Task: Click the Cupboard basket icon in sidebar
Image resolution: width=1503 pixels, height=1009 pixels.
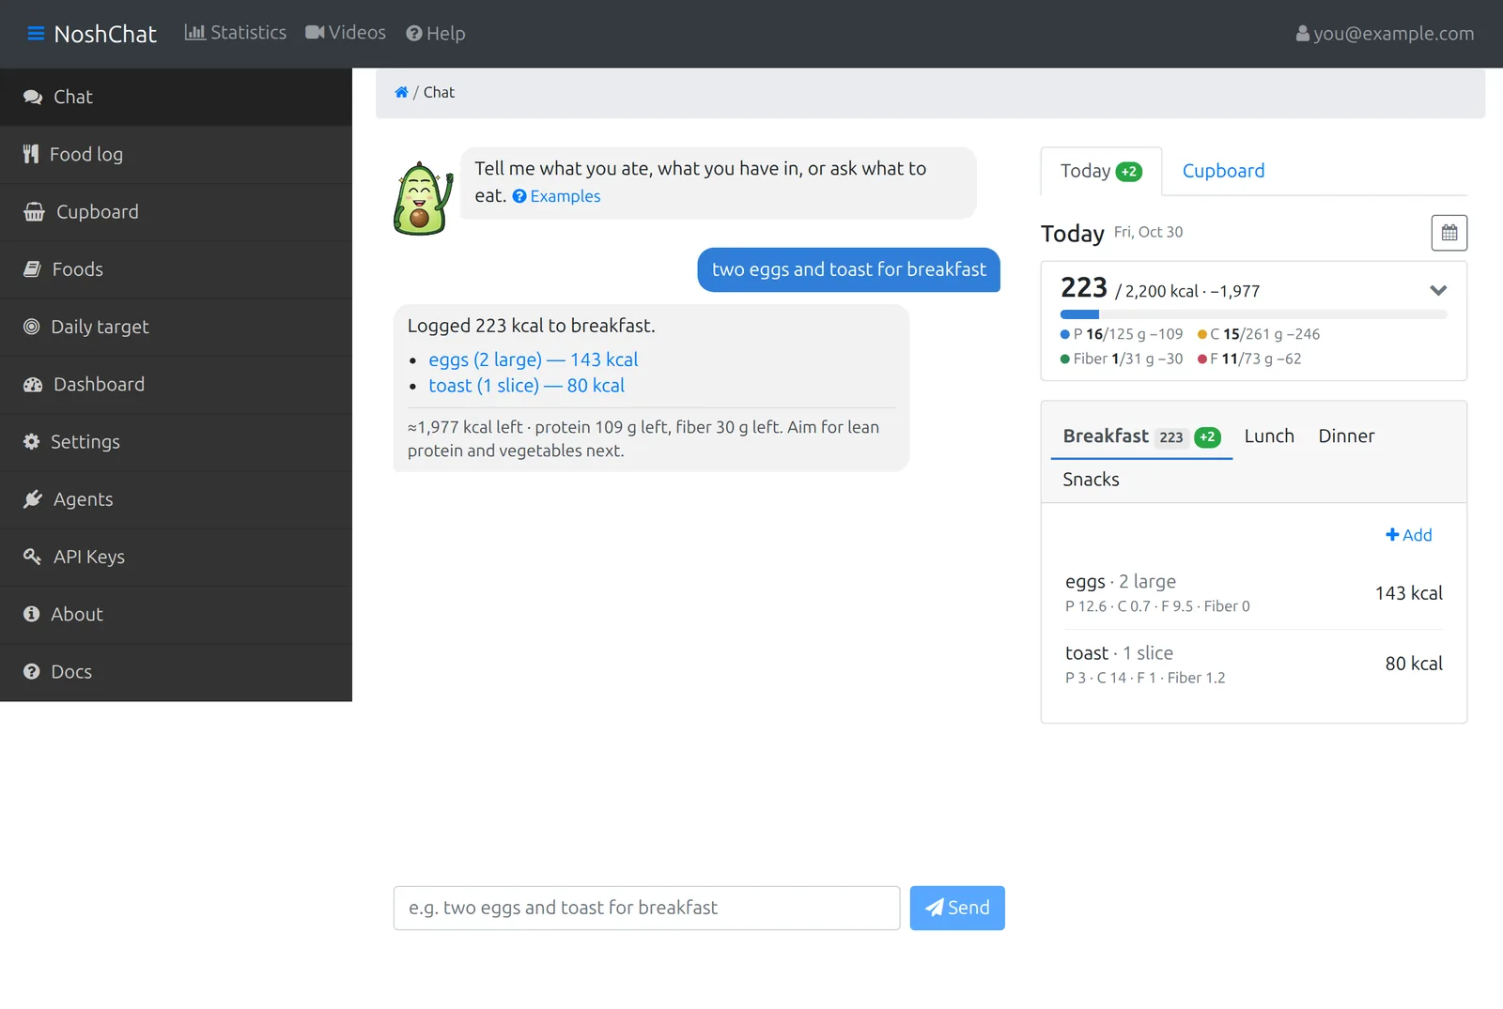Action: click(34, 212)
